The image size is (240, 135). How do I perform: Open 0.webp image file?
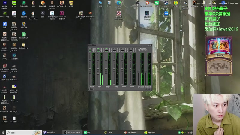4,56
